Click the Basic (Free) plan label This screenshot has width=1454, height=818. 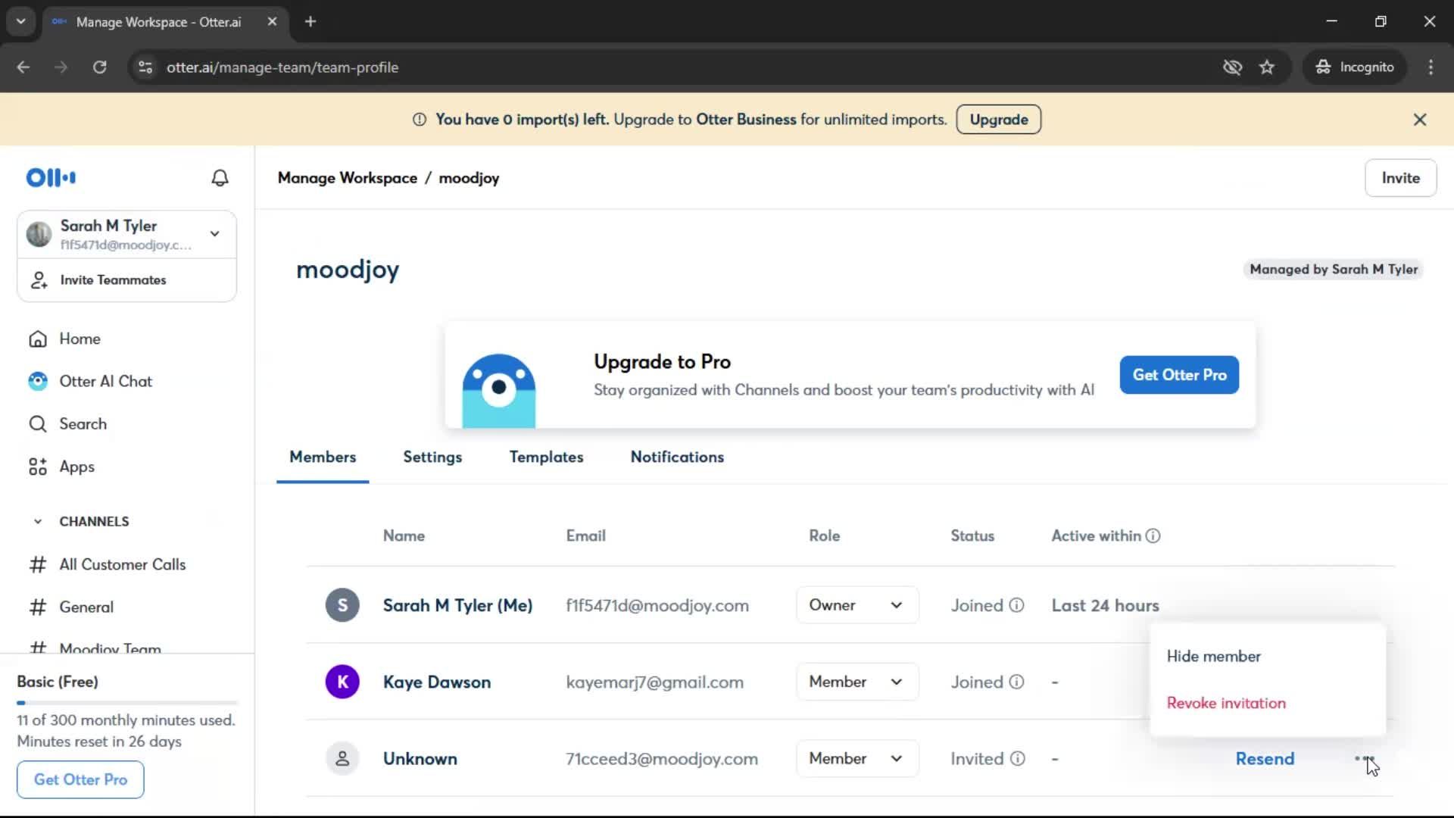point(58,682)
